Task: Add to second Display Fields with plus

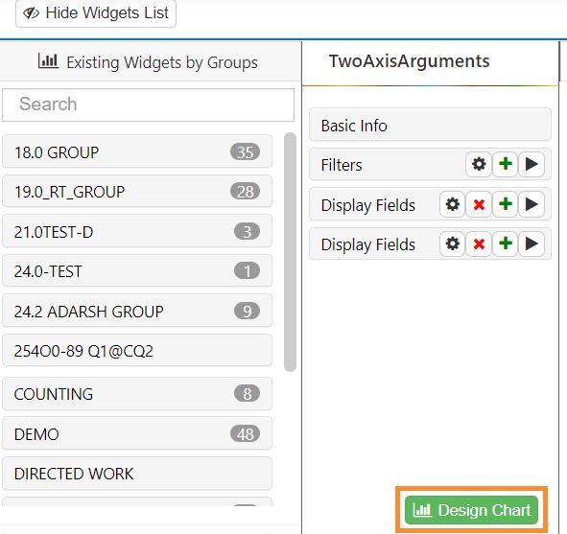Action: 506,244
